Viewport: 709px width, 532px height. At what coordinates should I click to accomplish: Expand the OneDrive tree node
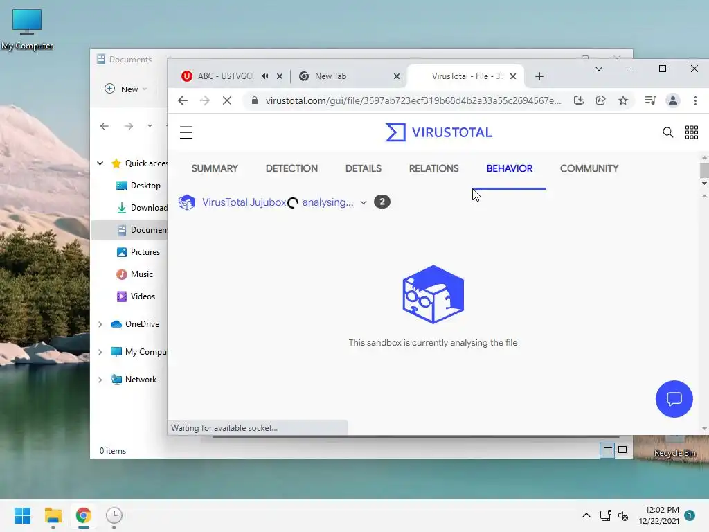click(100, 324)
